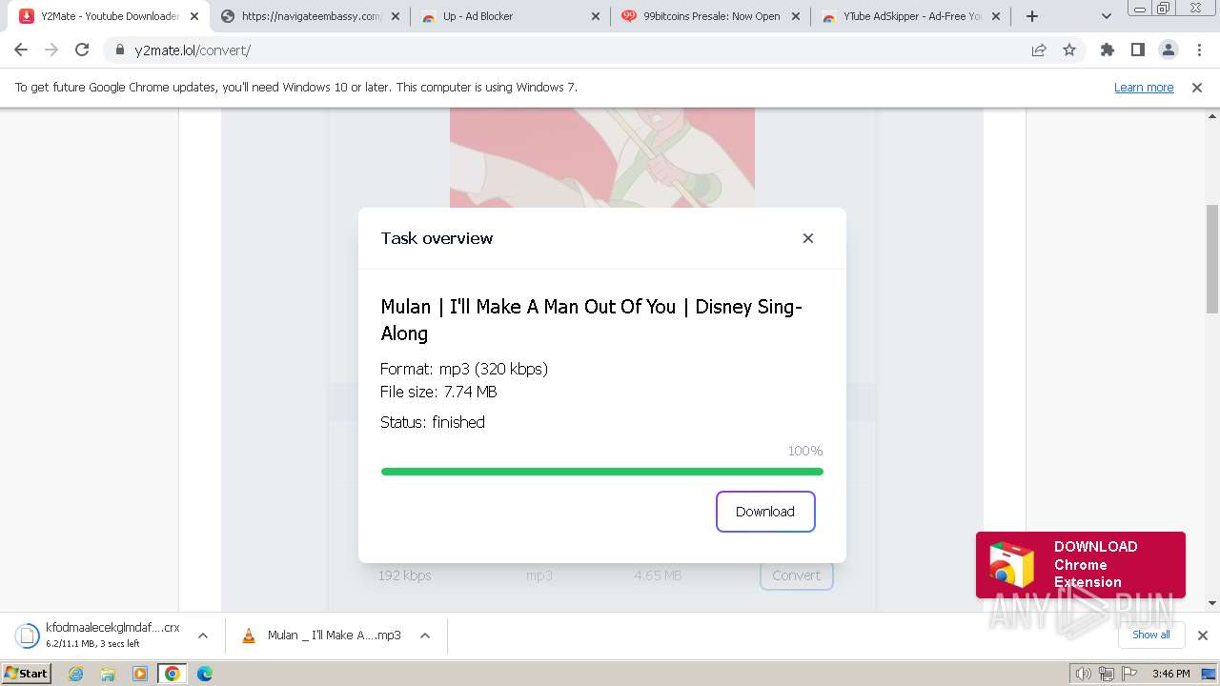Click the 192 kbps Convert button
This screenshot has width=1220, height=686.
coord(796,575)
